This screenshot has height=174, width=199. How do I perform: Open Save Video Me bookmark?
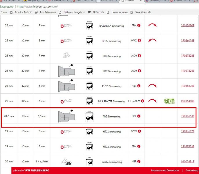coord(141,12)
